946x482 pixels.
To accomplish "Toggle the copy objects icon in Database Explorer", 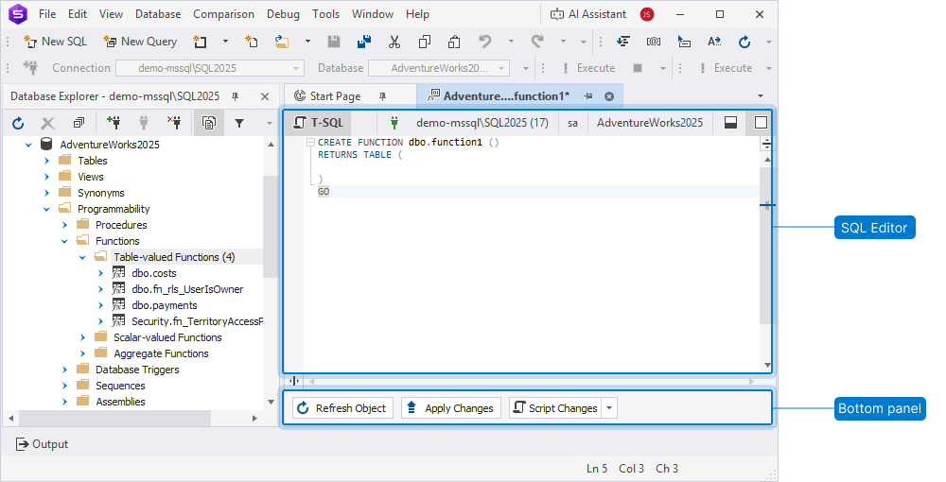I will (209, 124).
